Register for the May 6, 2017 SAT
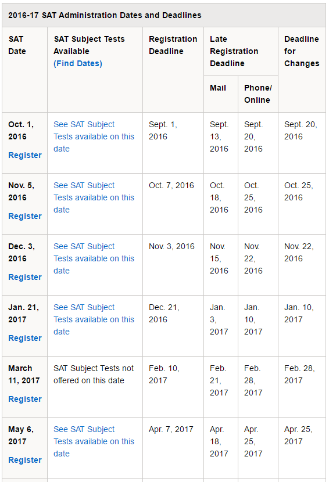Image resolution: width=329 pixels, height=482 pixels. pyautogui.click(x=25, y=460)
